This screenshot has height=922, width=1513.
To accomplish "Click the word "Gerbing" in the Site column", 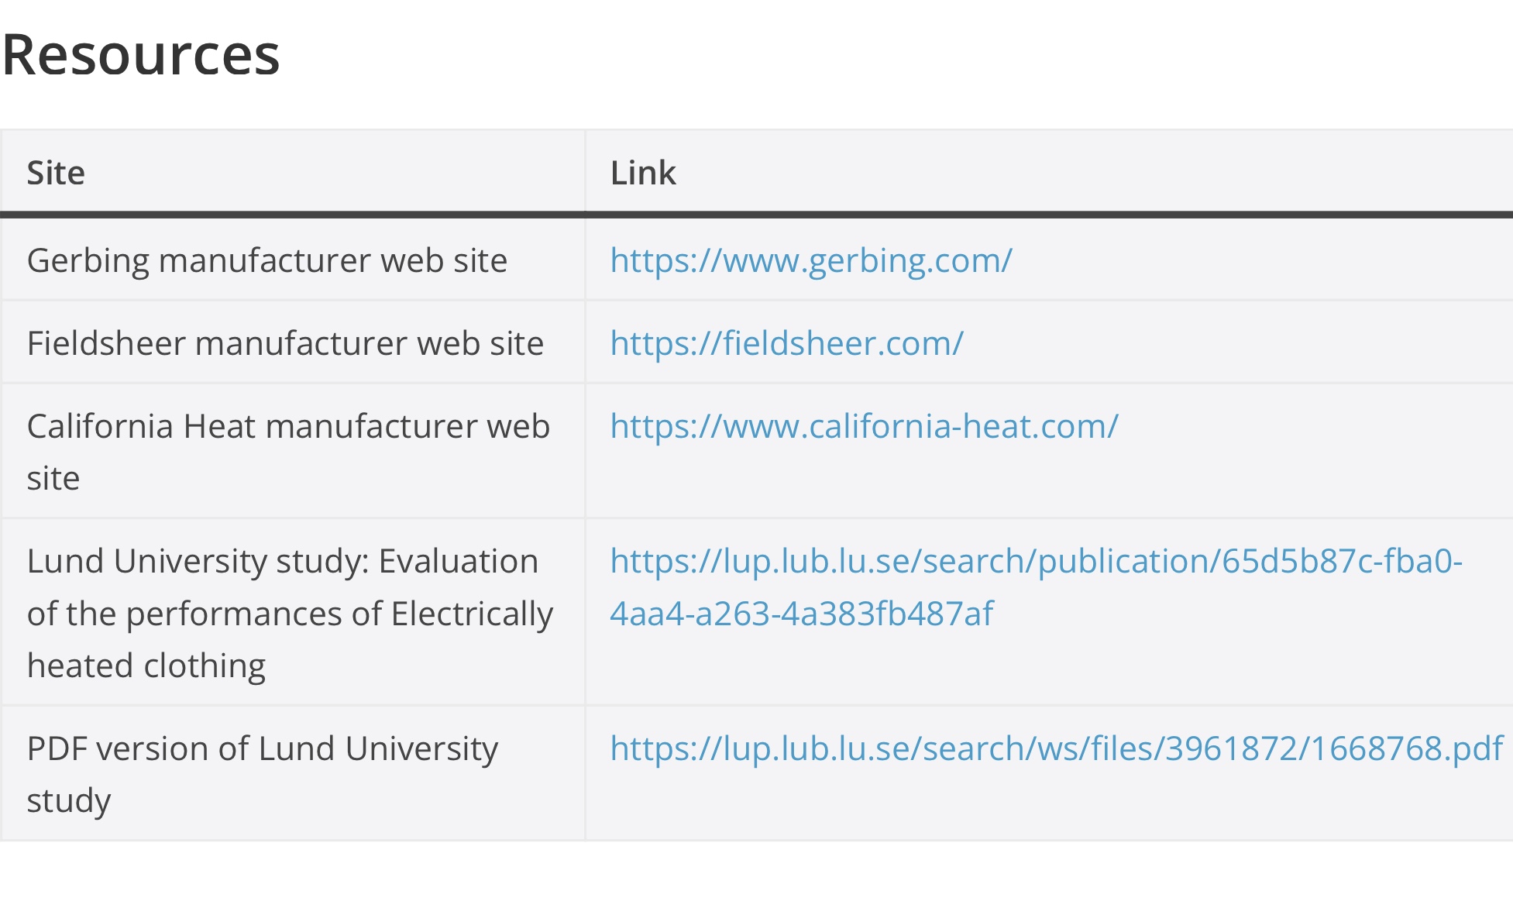I will click(x=88, y=261).
